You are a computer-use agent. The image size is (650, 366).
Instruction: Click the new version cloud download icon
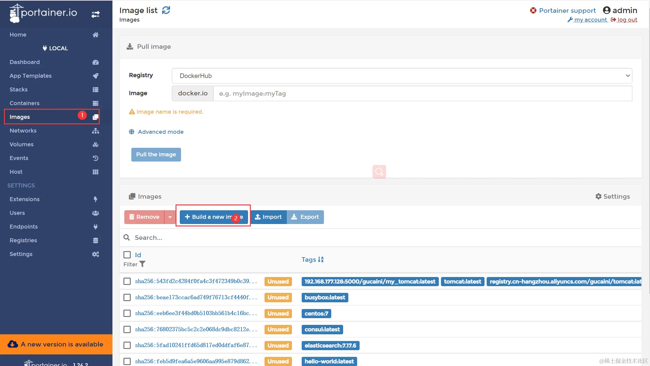pyautogui.click(x=13, y=344)
